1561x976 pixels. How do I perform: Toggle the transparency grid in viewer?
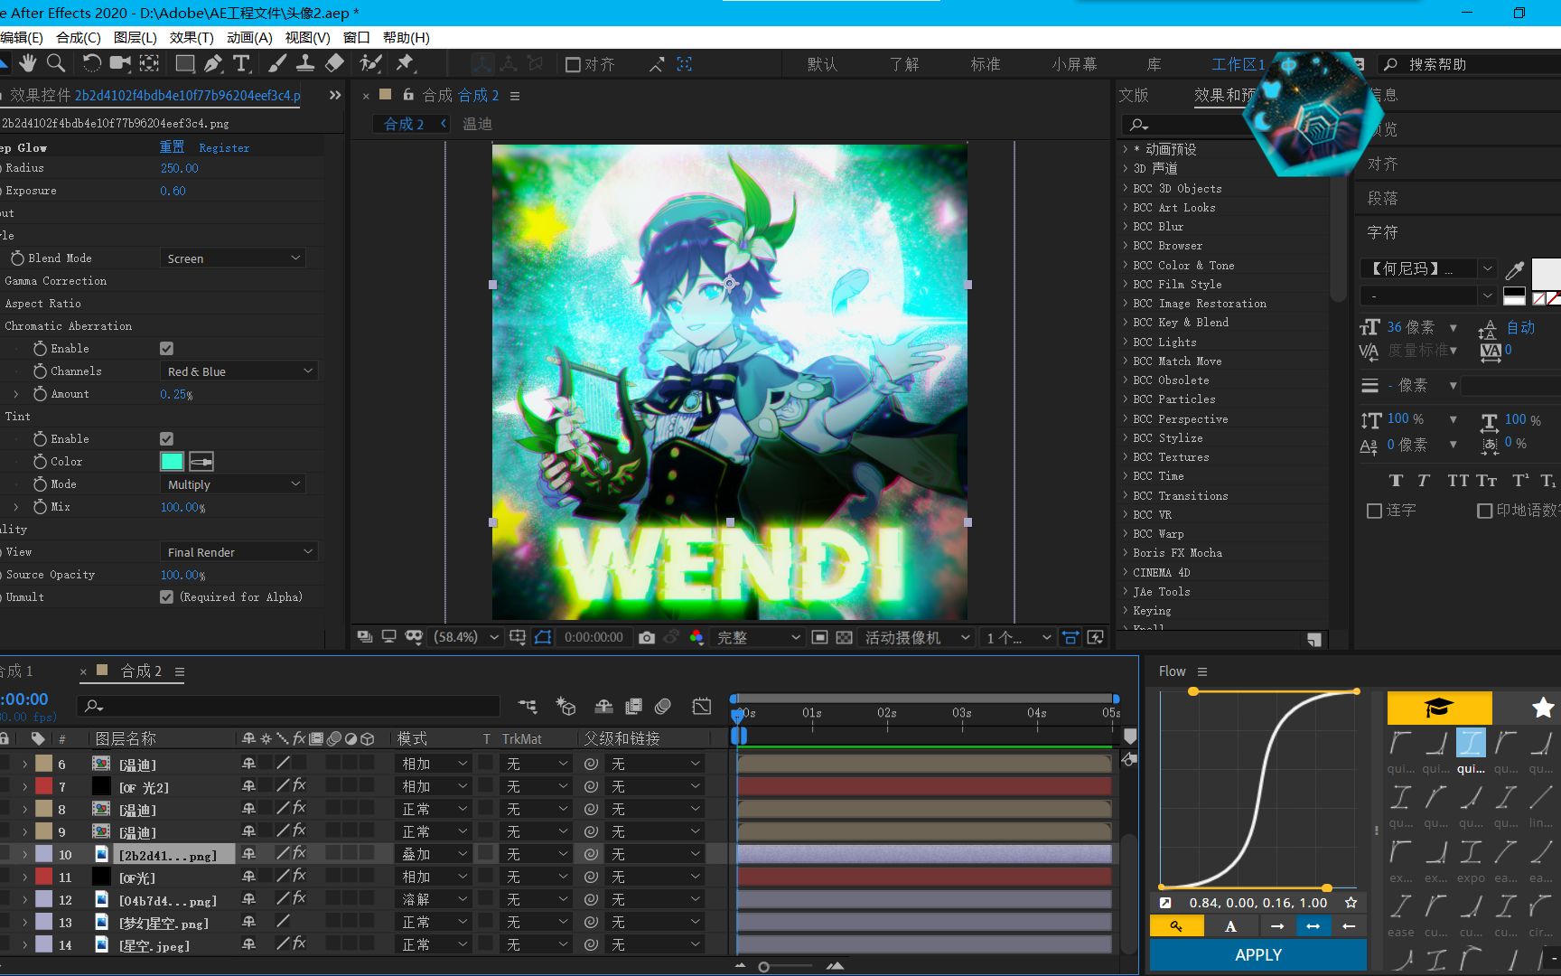click(x=844, y=637)
